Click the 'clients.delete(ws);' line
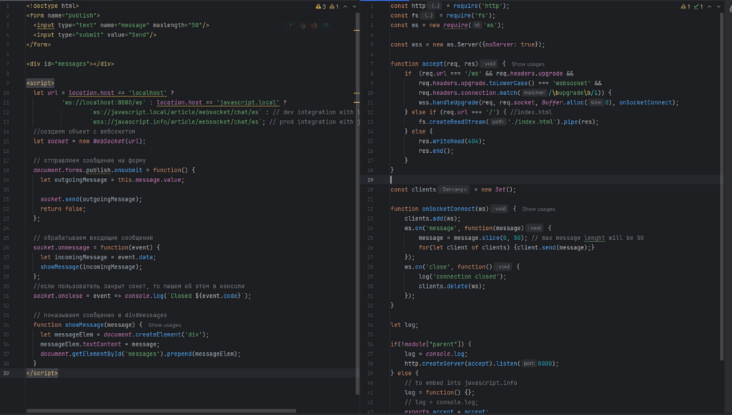This screenshot has height=415, width=732. click(x=452, y=286)
